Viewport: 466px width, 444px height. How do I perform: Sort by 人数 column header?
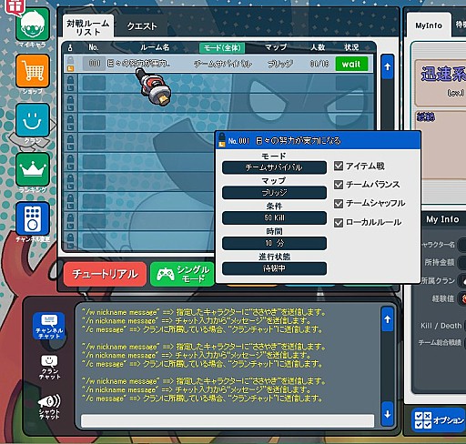(318, 47)
